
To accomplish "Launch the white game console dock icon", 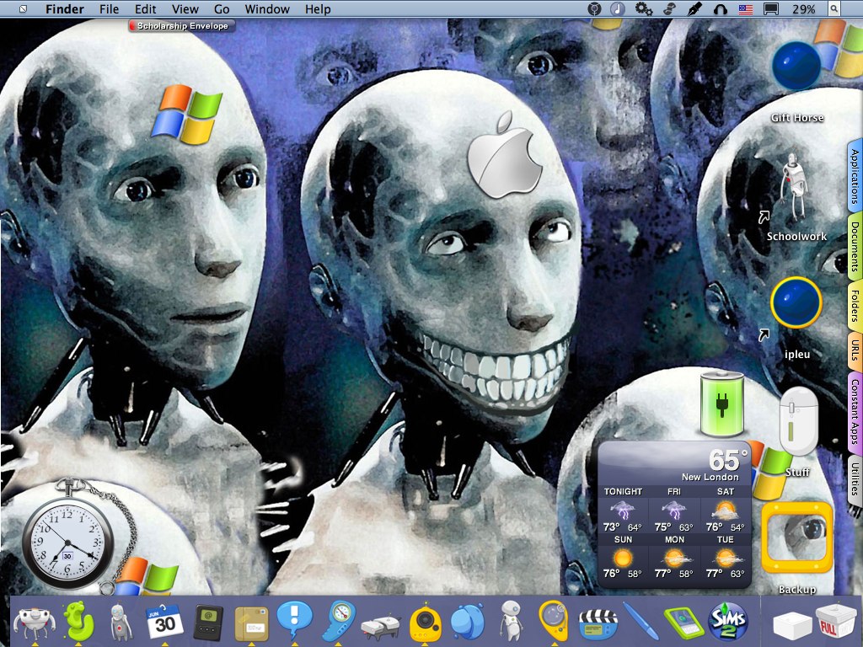I will coord(380,625).
